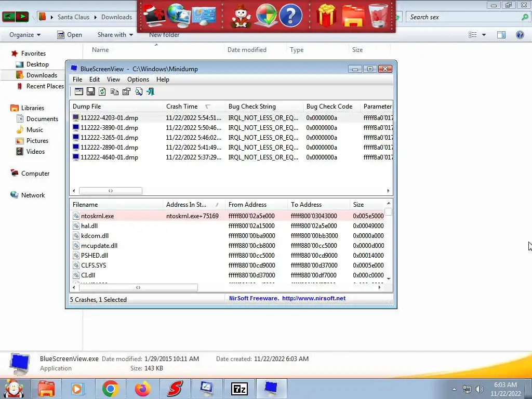The image size is (532, 399).
Task: Select dump file 112222-4640-01.dmp
Action: (x=231, y=157)
